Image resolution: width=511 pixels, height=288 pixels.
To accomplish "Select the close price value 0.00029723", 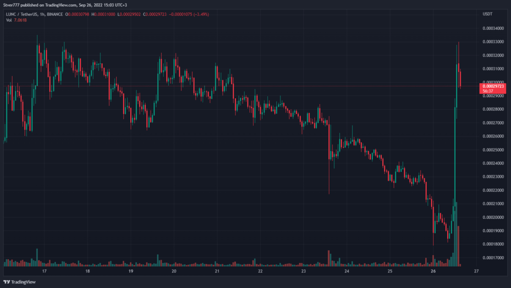I will 154,14.
